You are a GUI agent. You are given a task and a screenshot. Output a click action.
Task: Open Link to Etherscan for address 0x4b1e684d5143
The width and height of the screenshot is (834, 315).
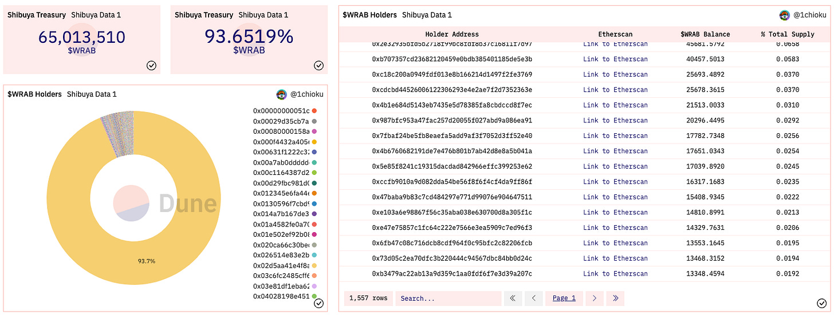pos(615,105)
